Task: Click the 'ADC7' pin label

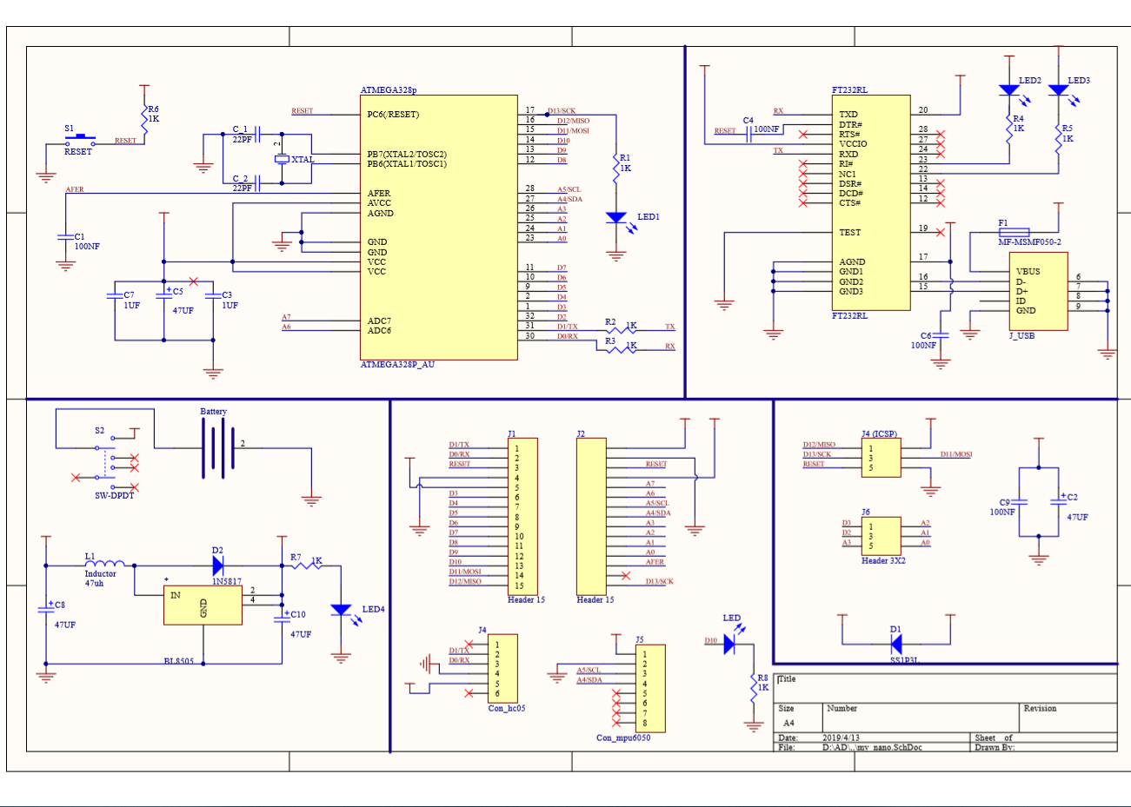Action: (x=379, y=321)
